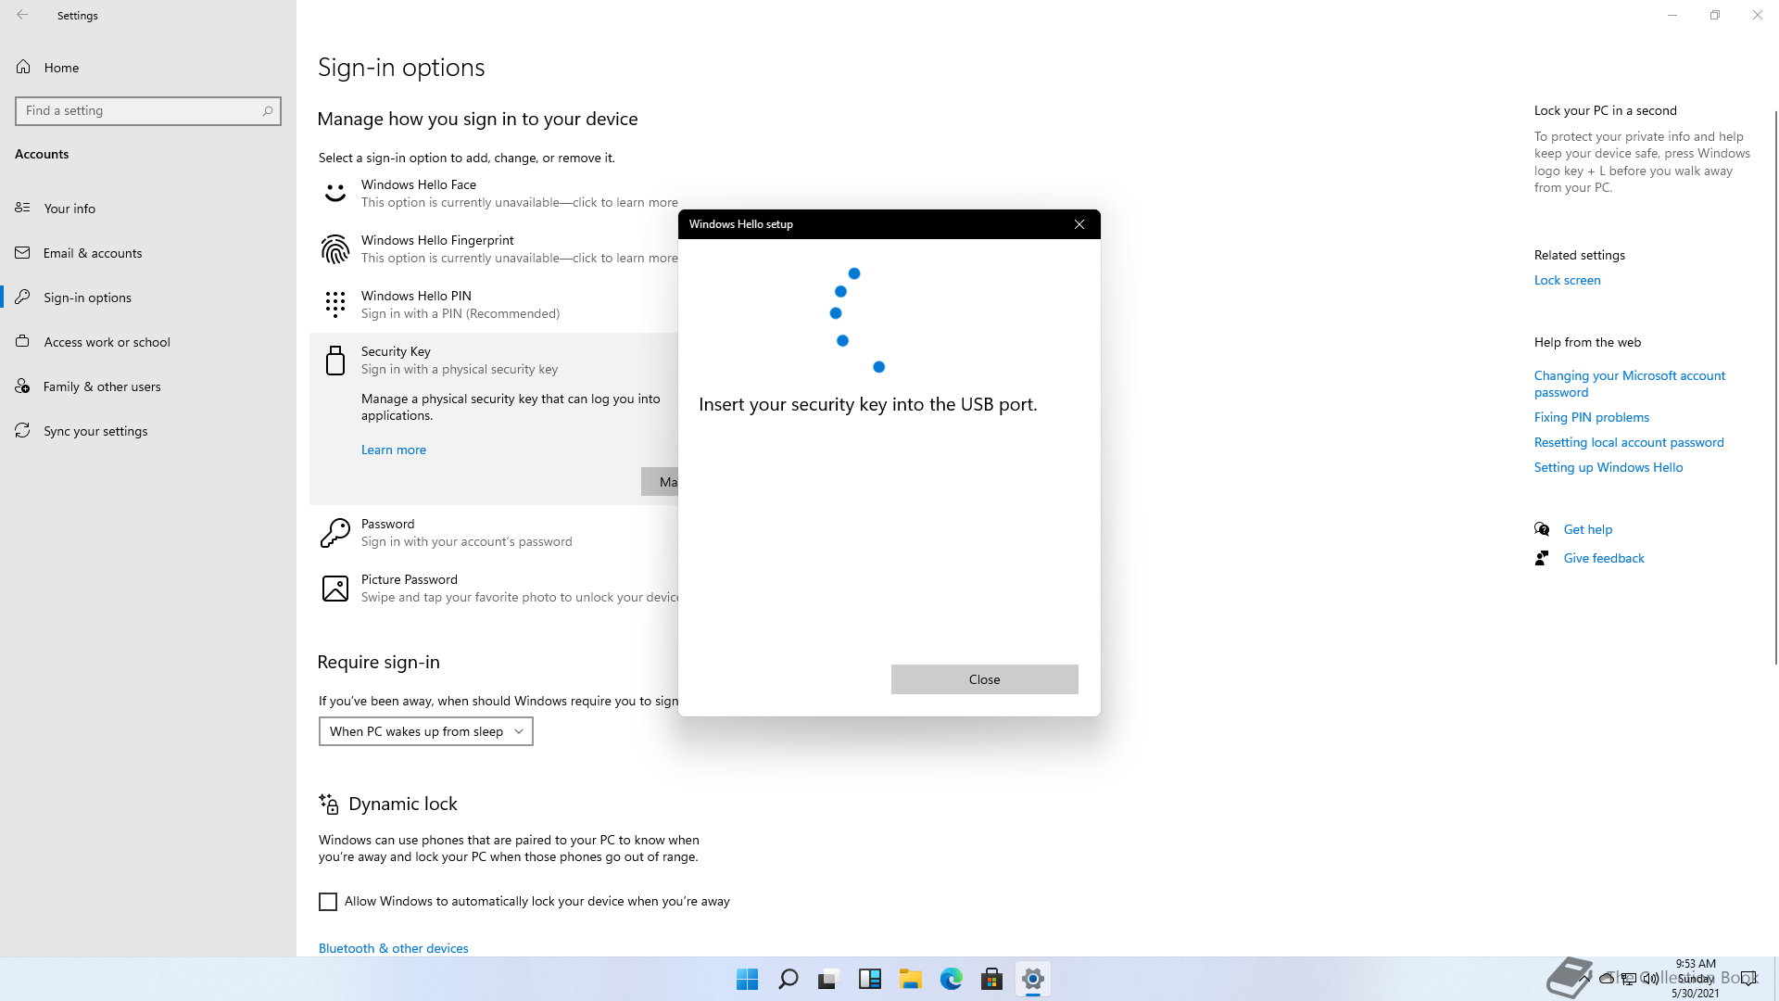
Task: Click the Windows Hello Face smiley icon
Action: (x=334, y=194)
